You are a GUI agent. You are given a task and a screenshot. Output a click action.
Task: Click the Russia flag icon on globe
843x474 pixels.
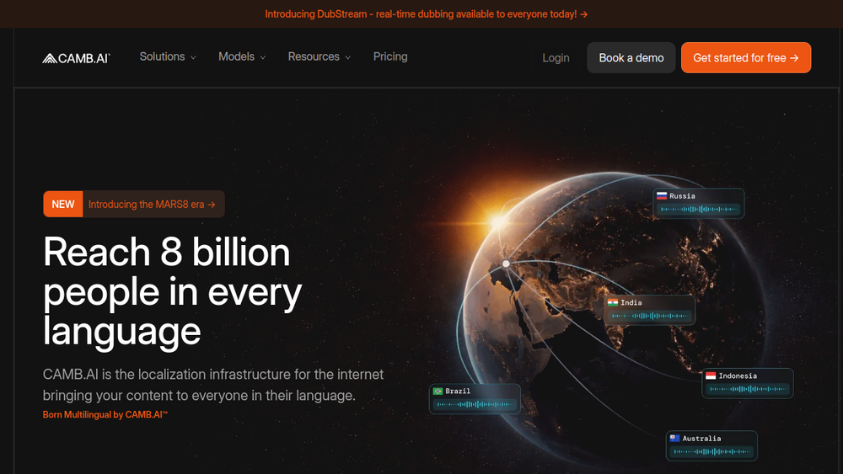662,196
